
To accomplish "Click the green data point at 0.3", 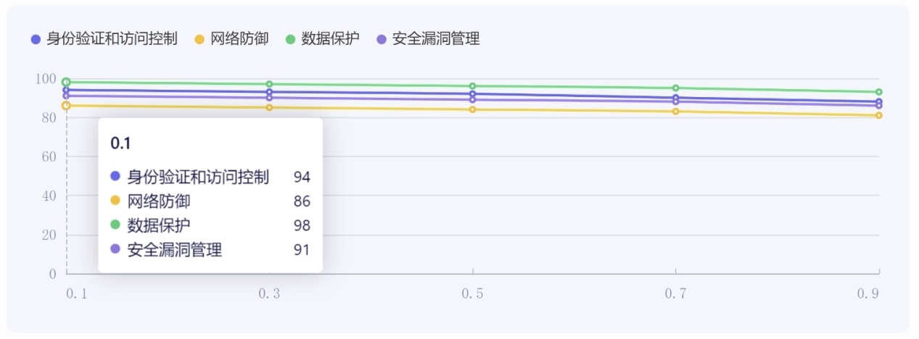I will coord(269,84).
